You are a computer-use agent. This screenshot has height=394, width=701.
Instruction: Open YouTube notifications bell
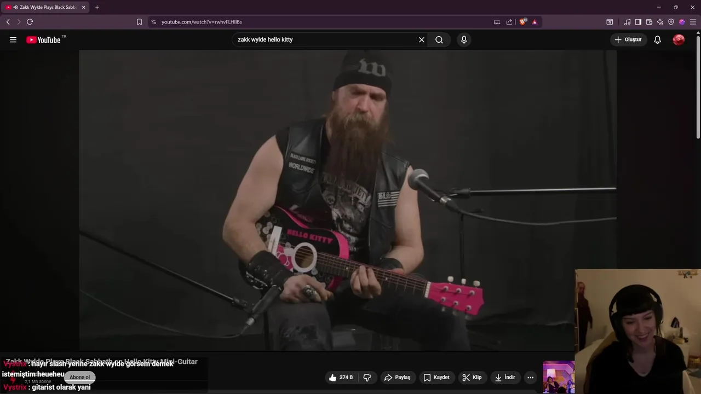coord(658,40)
